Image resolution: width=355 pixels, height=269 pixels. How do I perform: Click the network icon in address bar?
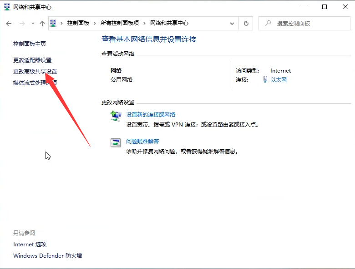coord(53,23)
